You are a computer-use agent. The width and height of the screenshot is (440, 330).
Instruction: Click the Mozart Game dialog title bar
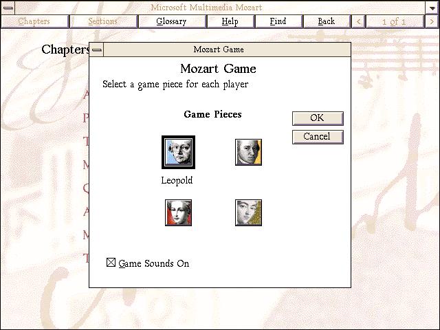(227, 49)
